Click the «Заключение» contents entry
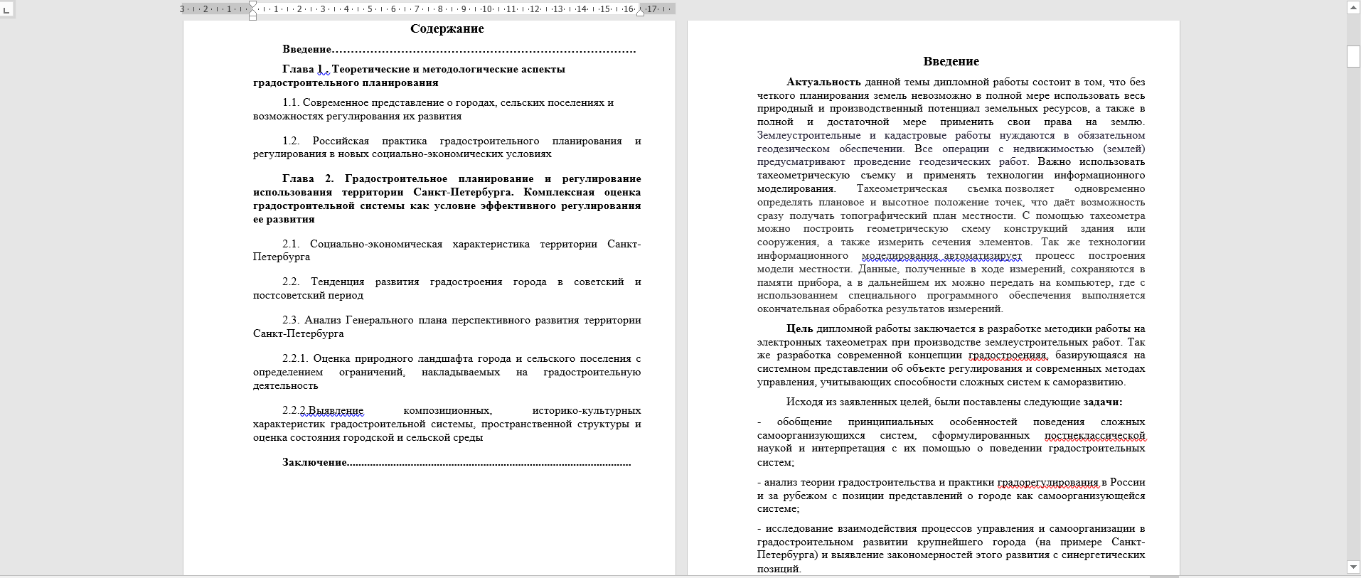Image resolution: width=1361 pixels, height=578 pixels. tap(314, 462)
